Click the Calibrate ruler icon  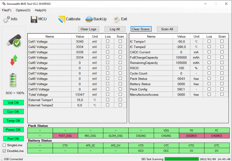pos(61,19)
